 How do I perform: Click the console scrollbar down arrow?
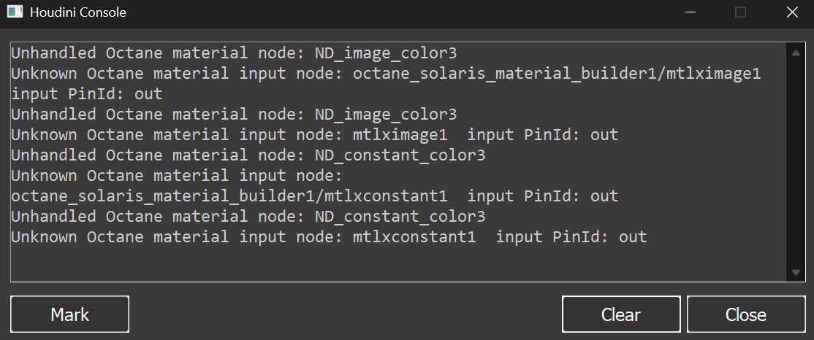click(796, 272)
